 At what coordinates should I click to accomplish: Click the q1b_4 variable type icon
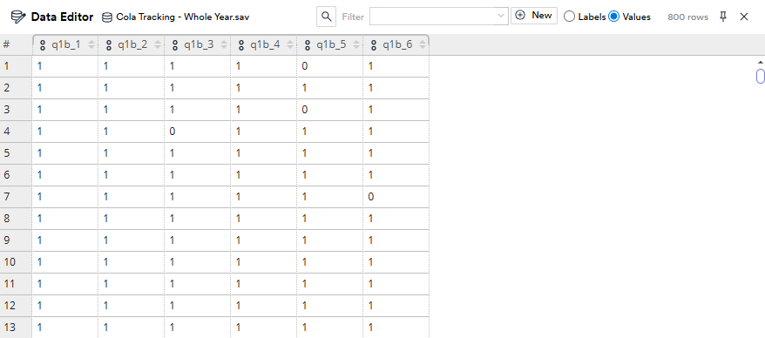click(x=241, y=45)
